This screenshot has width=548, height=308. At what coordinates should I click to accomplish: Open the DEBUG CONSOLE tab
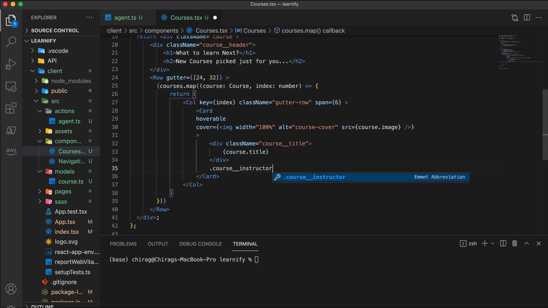[x=200, y=244]
